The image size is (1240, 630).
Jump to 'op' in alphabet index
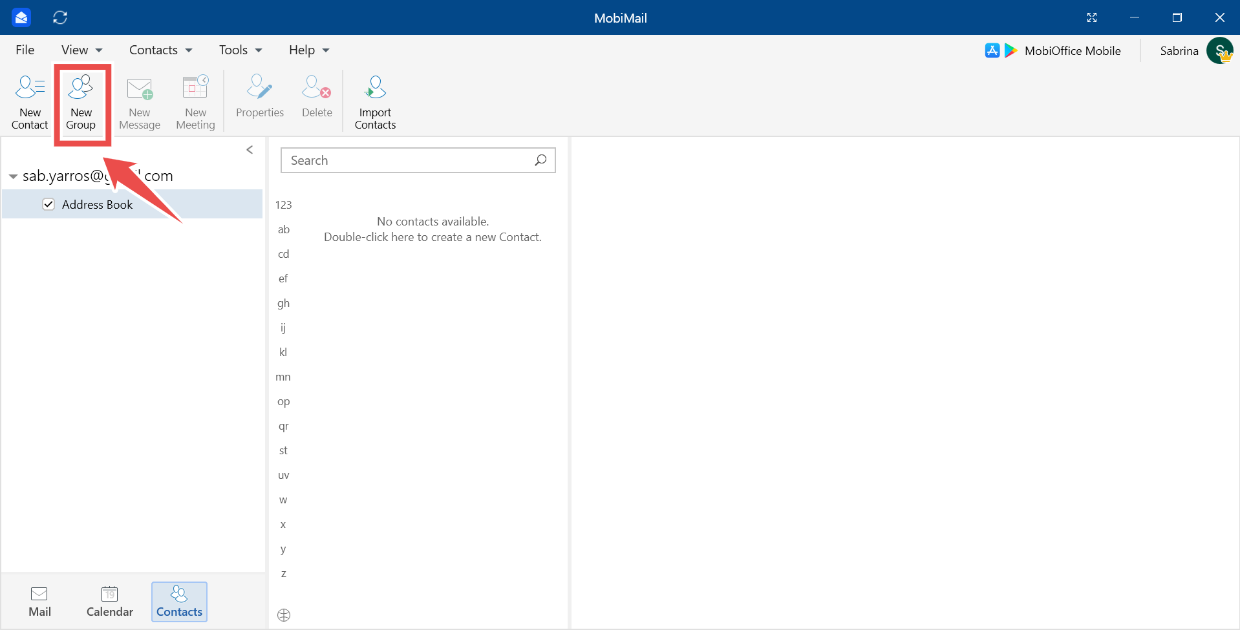pyautogui.click(x=283, y=401)
